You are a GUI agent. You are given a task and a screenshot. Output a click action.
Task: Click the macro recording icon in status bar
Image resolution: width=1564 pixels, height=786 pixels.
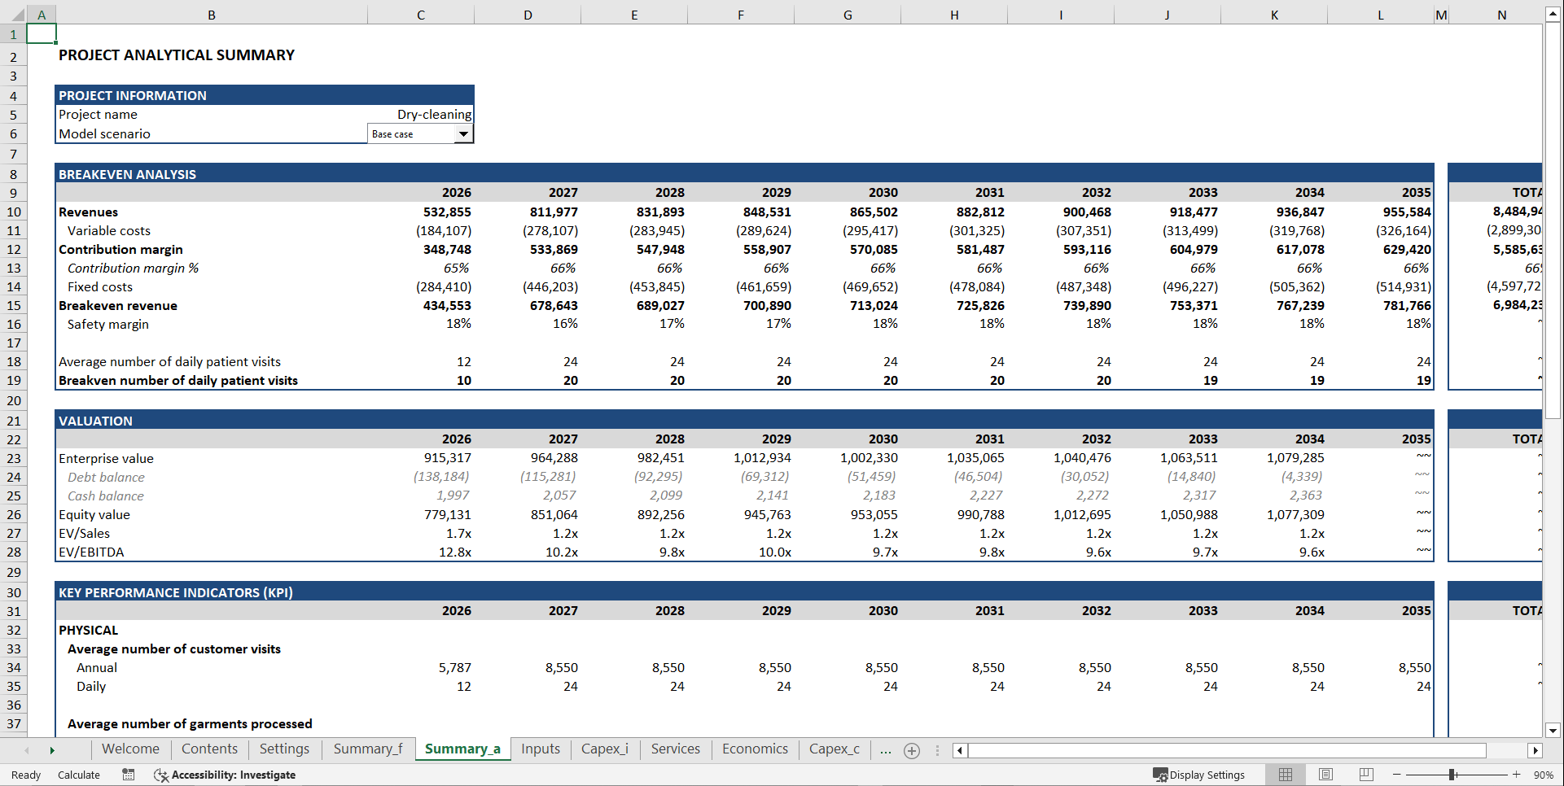click(x=128, y=775)
